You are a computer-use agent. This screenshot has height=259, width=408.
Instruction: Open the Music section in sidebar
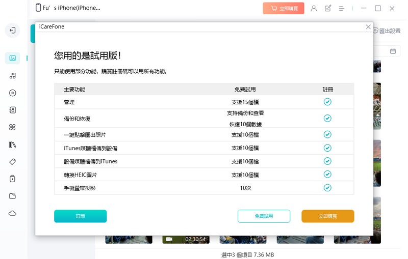[x=12, y=75]
